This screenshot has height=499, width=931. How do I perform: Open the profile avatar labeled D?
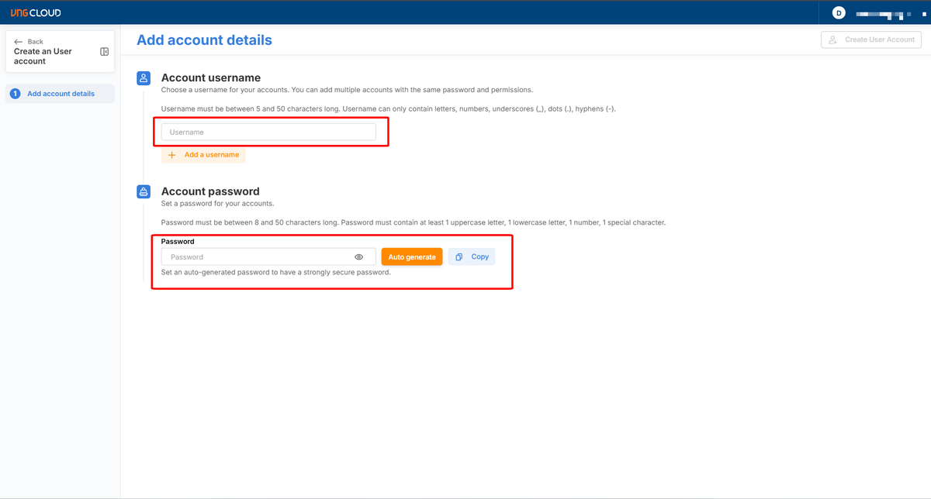pos(838,12)
